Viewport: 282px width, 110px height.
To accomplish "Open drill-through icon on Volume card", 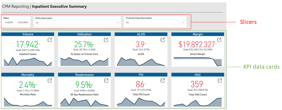I will pyautogui.click(x=50, y=40).
